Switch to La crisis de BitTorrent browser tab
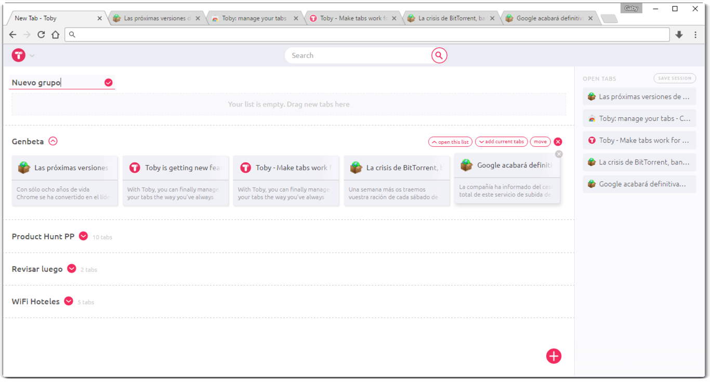The height and width of the screenshot is (382, 710). click(451, 18)
